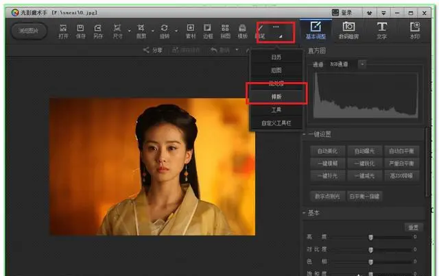The width and height of the screenshot is (439, 276).
Task: Adjust the 亮度 brightness slider handle
Action: [x=370, y=237]
